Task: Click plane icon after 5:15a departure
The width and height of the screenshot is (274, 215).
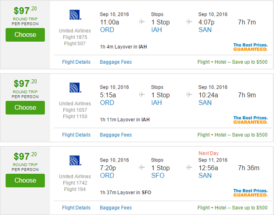Action: pyautogui.click(x=142, y=95)
